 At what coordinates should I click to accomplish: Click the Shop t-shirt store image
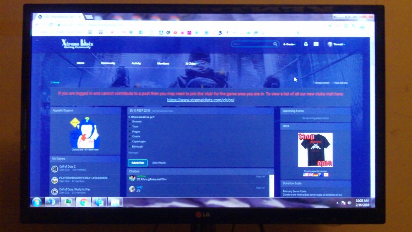pos(315,150)
